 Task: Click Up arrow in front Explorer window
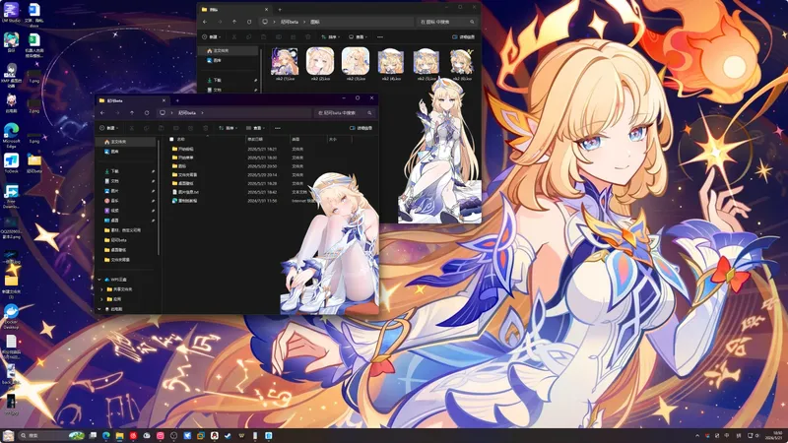click(132, 113)
